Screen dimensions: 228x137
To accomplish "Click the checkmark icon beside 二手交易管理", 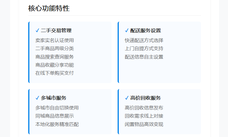I will click(37, 31).
